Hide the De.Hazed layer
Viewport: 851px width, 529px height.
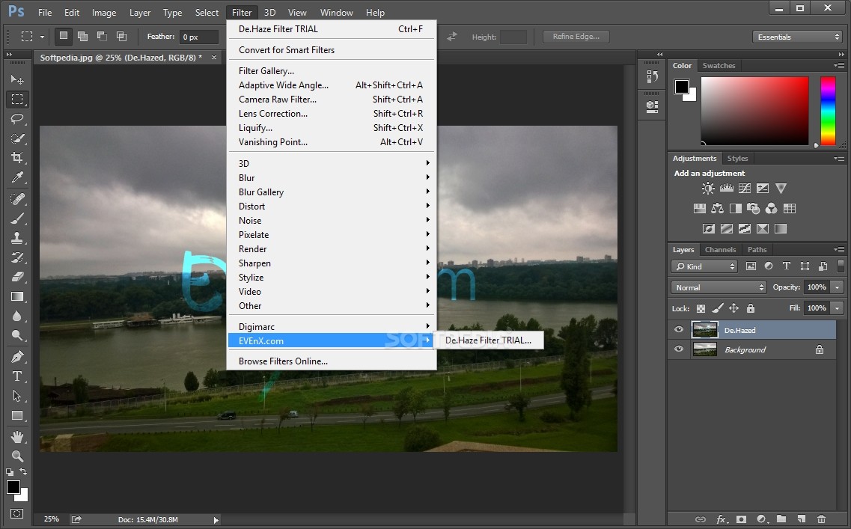tap(679, 329)
